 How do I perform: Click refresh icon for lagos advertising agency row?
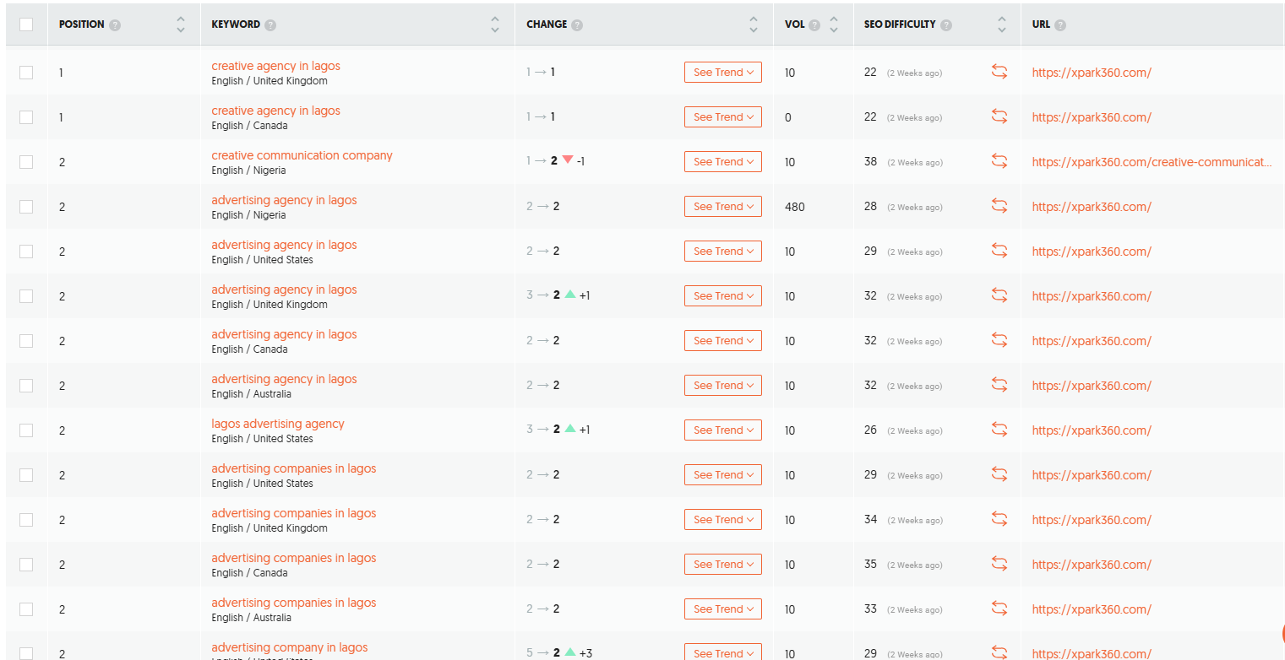point(999,430)
